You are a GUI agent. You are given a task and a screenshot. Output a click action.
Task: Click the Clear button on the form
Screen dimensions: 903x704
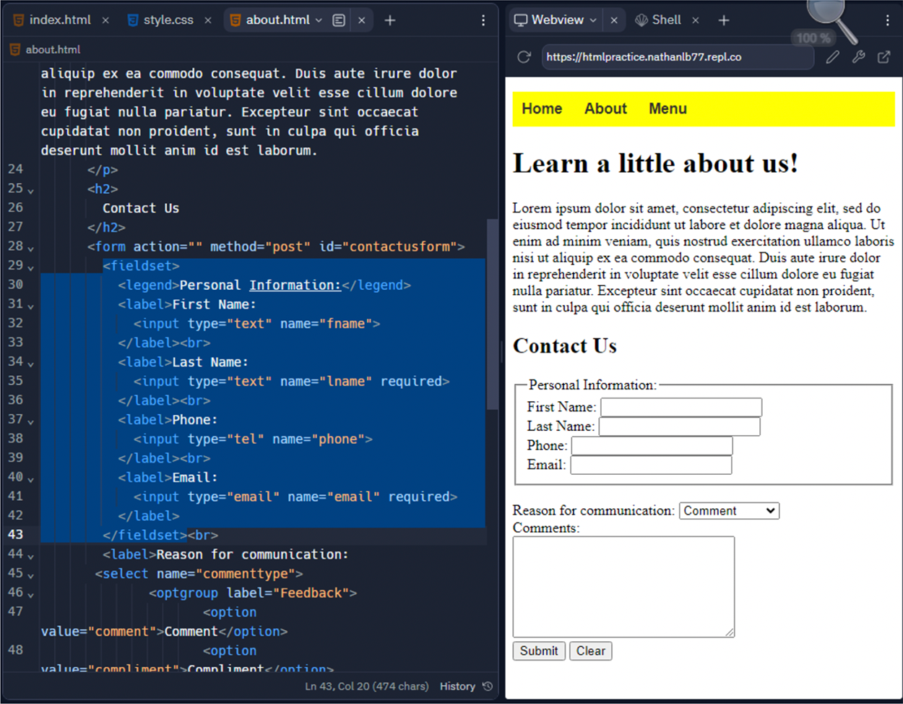(x=591, y=651)
